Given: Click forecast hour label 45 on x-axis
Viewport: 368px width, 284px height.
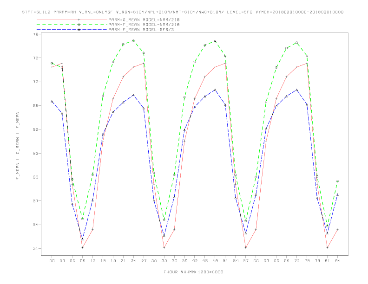Looking at the screenshot, I should [x=205, y=261].
